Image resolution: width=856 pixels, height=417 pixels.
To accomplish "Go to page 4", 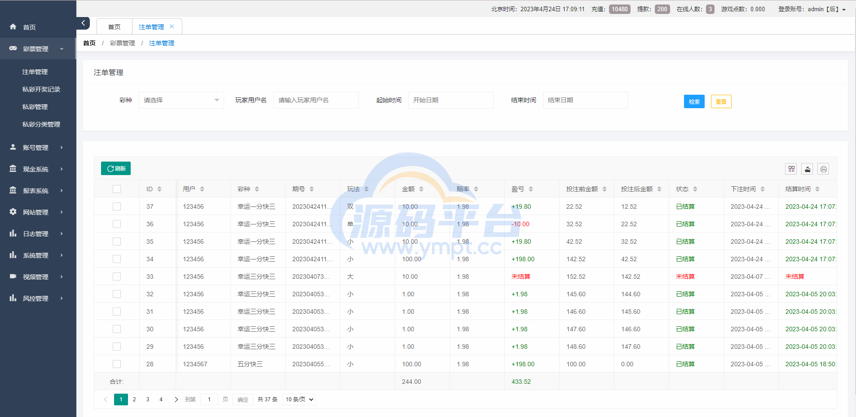I will tap(161, 399).
